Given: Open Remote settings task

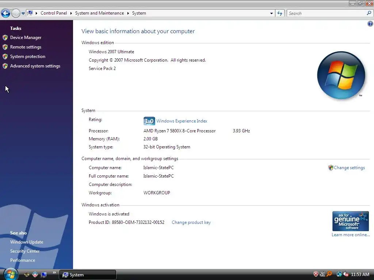Looking at the screenshot, I should click(x=26, y=47).
